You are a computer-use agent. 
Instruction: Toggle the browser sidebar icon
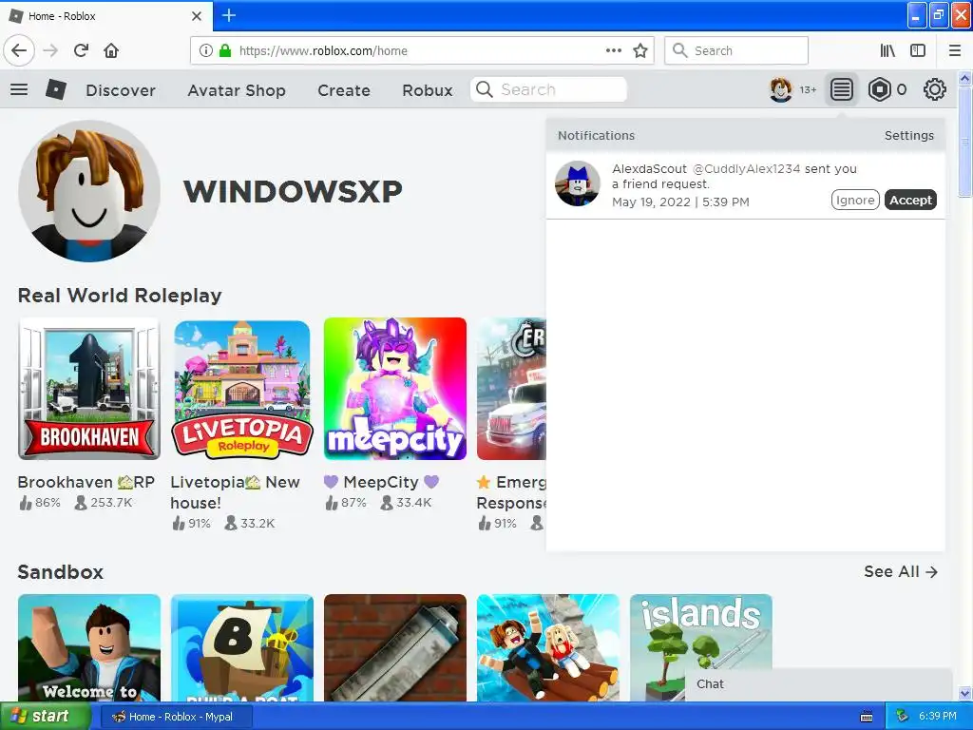coord(918,50)
